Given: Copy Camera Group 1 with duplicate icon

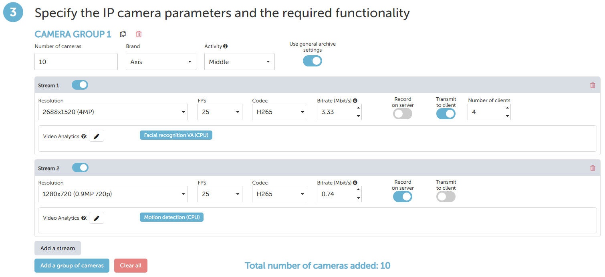Looking at the screenshot, I should click(123, 34).
